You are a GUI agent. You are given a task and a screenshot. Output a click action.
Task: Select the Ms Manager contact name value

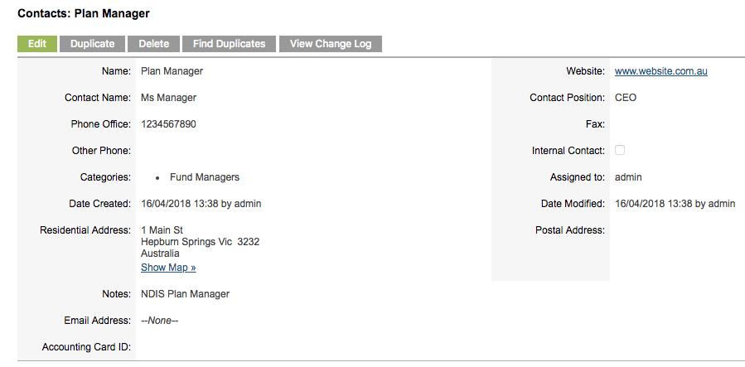pos(168,98)
